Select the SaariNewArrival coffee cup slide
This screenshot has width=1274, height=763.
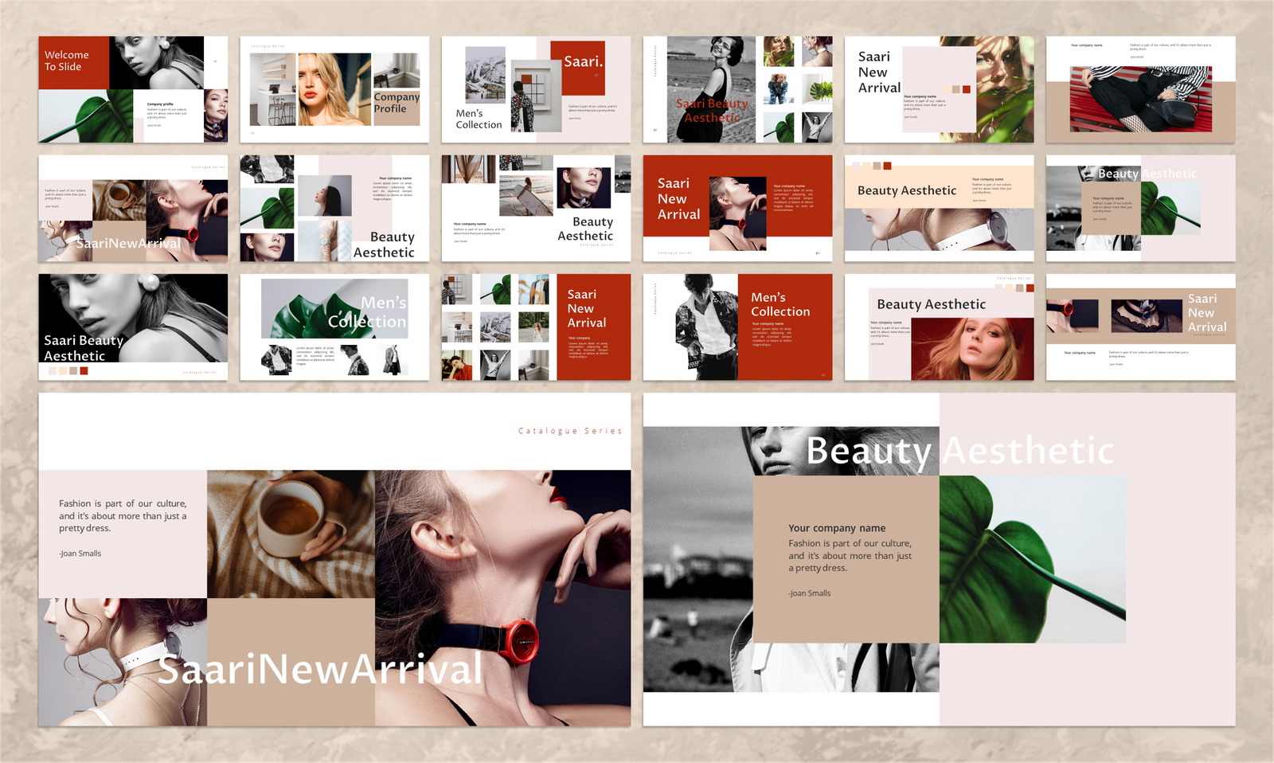click(132, 209)
